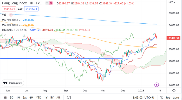Click the current price label 21842.34 on axis
The width and height of the screenshot is (182, 100).
pyautogui.click(x=173, y=38)
